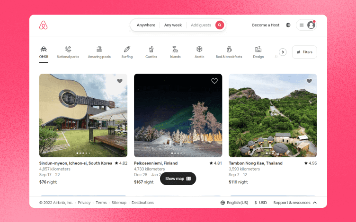This screenshot has width=356, height=222.
Task: Open the Terms footer link
Action: coord(101,203)
